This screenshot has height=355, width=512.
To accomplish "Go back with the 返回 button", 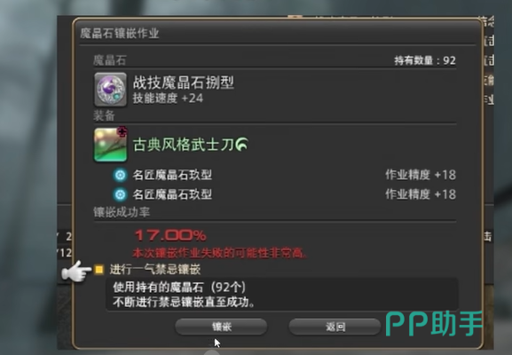I will pyautogui.click(x=335, y=327).
